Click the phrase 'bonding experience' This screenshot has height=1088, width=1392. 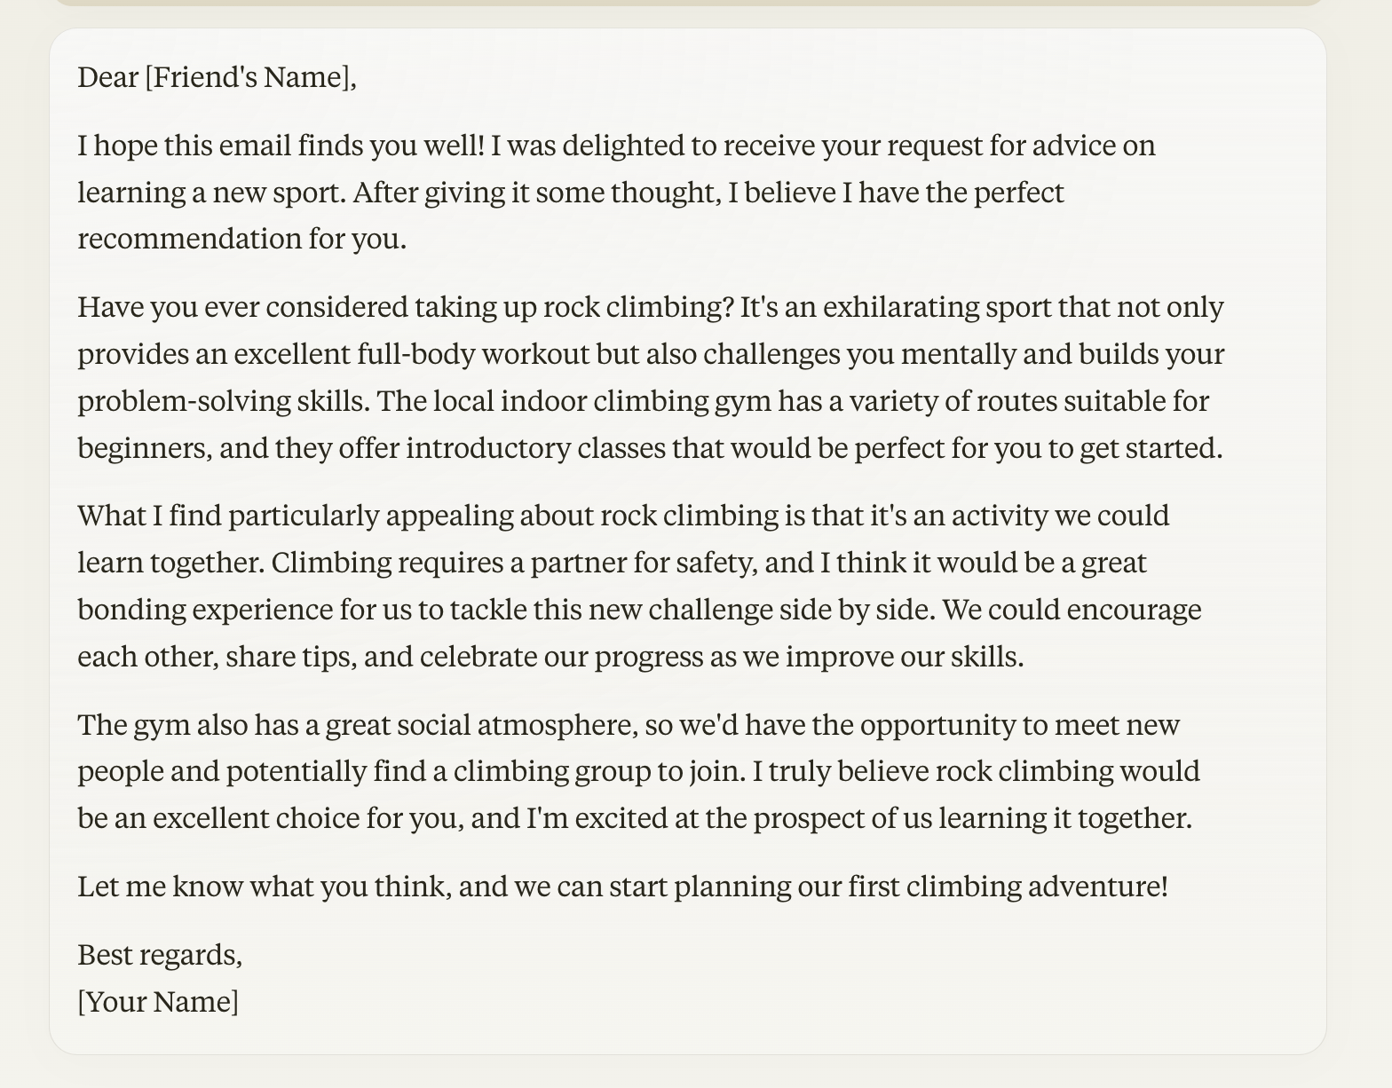click(205, 611)
